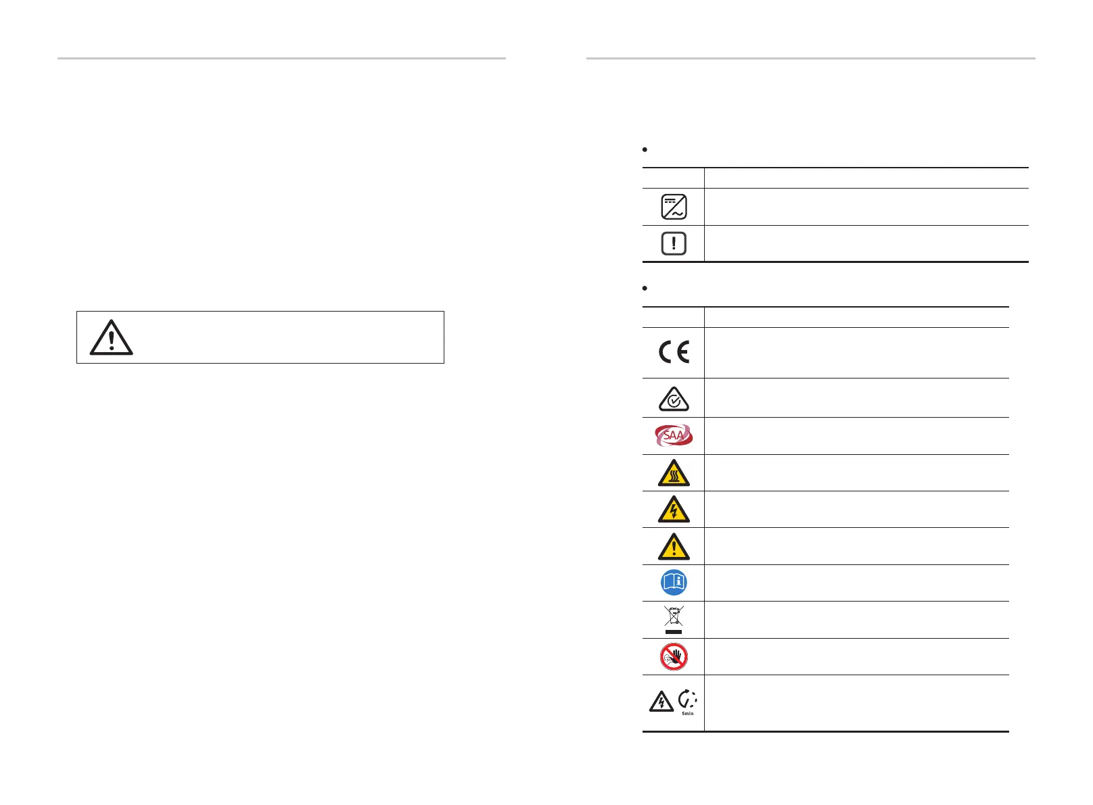Click the small black lightning warning triangle

(661, 703)
